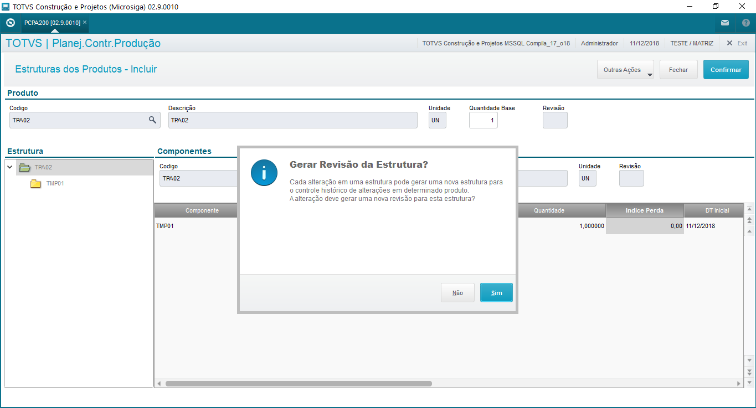Viewport: 756px width, 408px height.
Task: Select the PCPA200 [02.9.0010] tab
Action: tap(52, 23)
